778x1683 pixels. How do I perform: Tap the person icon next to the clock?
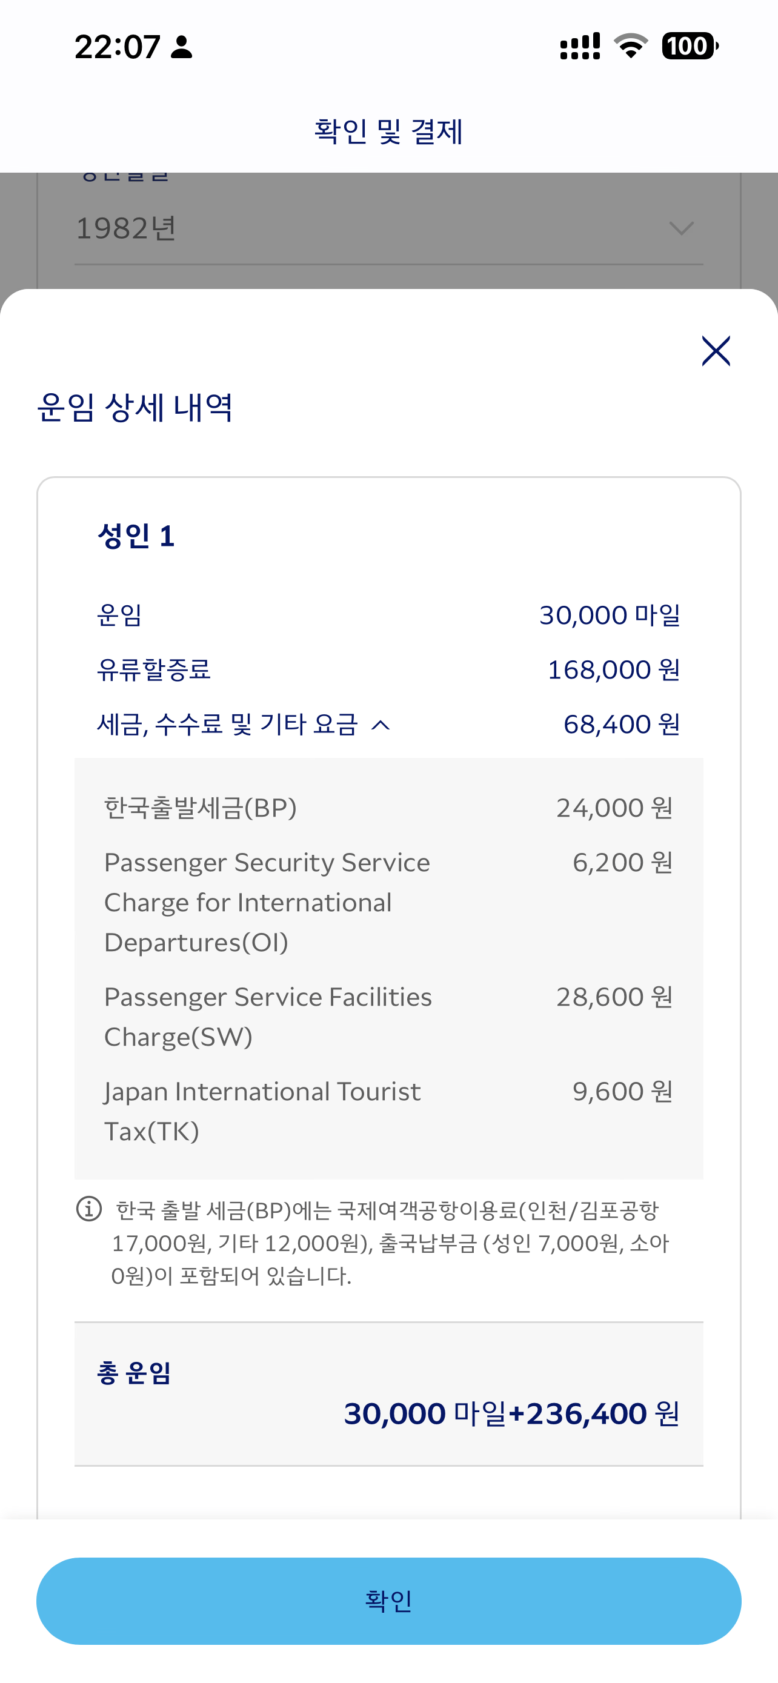click(182, 47)
